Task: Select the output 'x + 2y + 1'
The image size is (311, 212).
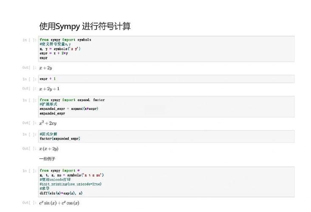Action: coord(49,89)
